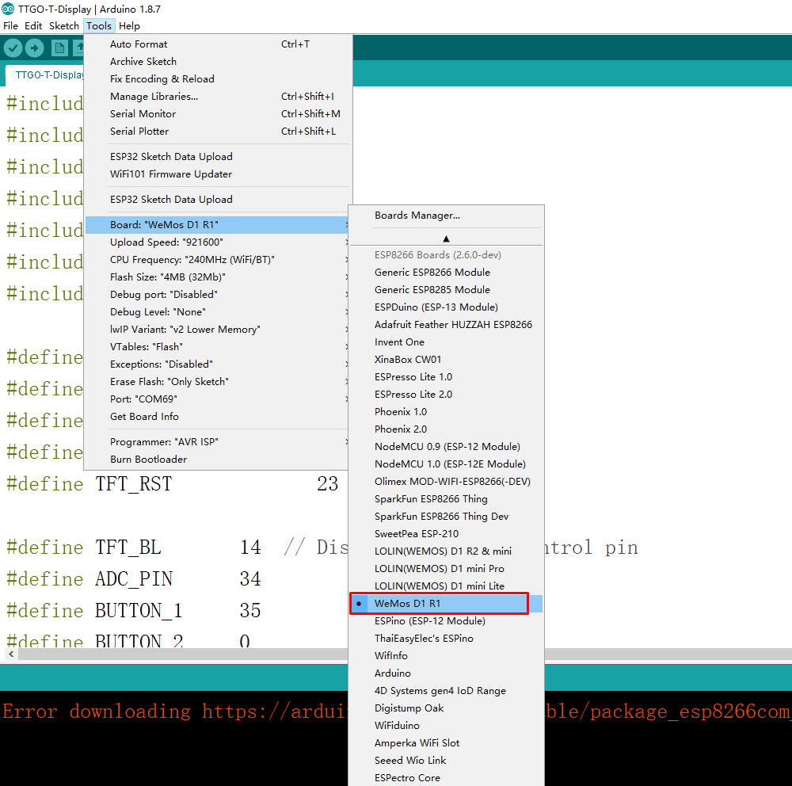Choose Burn Bootloader

pyautogui.click(x=148, y=460)
